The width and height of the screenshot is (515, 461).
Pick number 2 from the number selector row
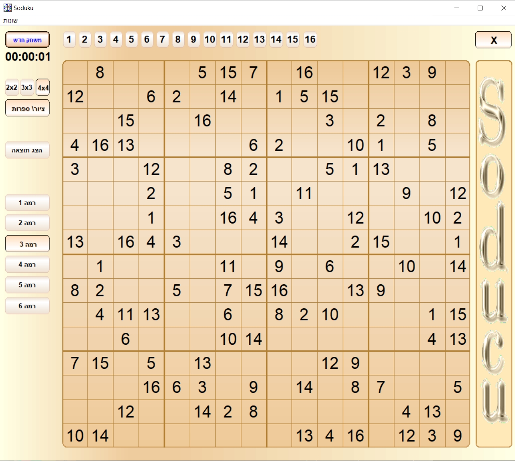85,39
